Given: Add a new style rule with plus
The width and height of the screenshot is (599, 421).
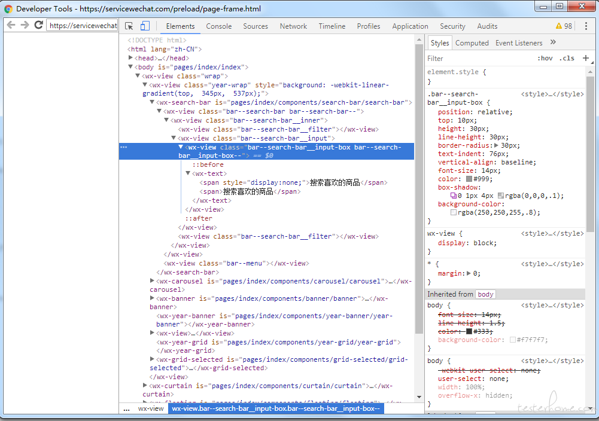Looking at the screenshot, I should click(585, 58).
